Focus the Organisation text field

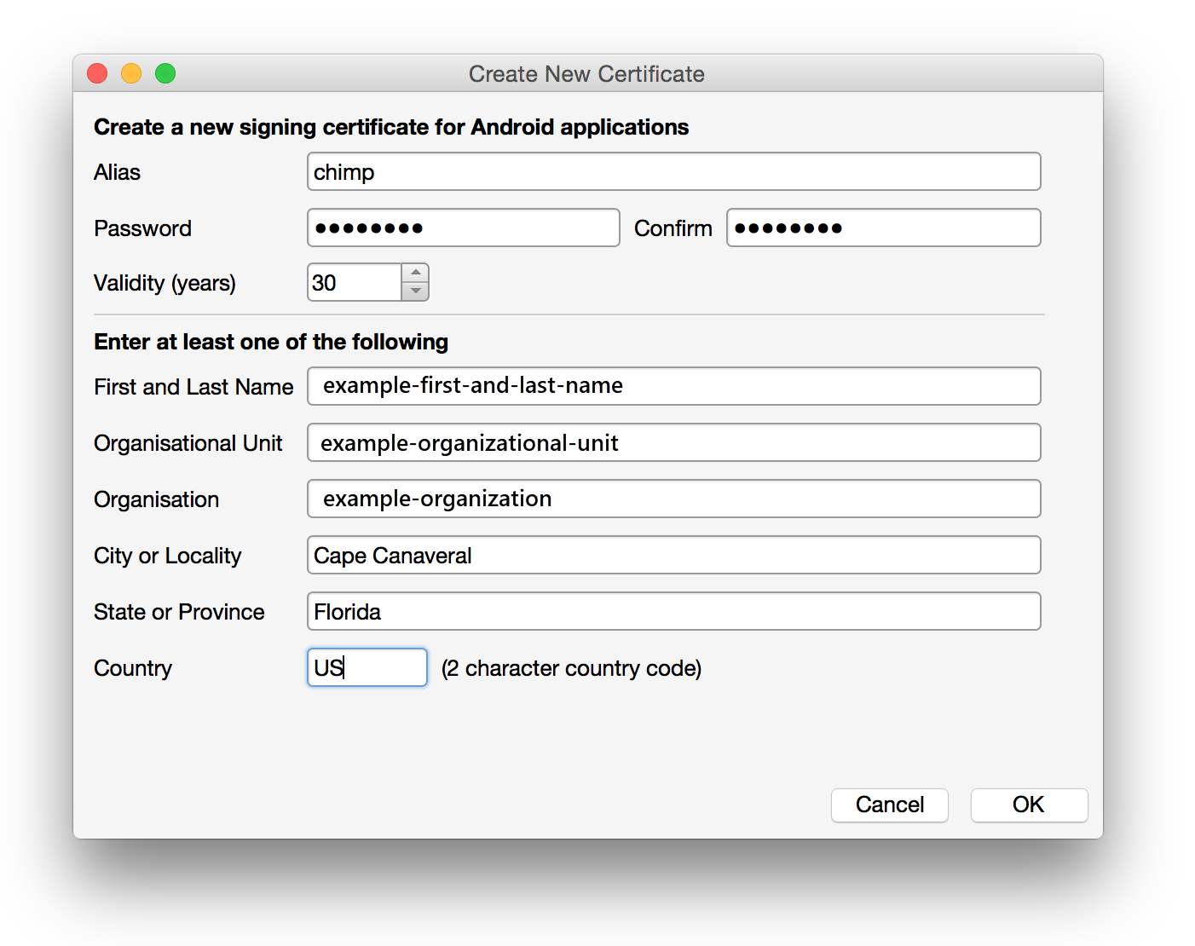click(x=673, y=499)
